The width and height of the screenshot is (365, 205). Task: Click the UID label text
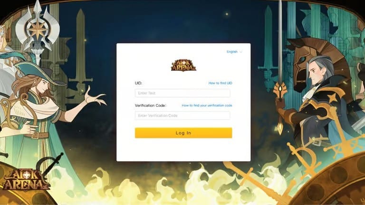(x=138, y=83)
